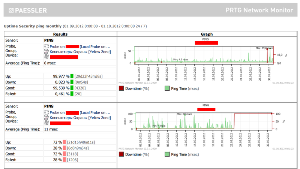Open second sensor's Компьютеры Охраны group link

tap(80, 118)
